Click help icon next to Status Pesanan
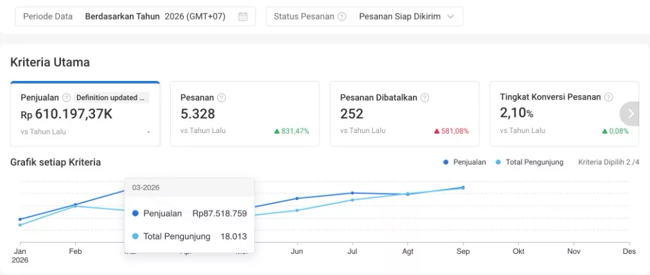The height and width of the screenshot is (275, 650). tap(342, 17)
